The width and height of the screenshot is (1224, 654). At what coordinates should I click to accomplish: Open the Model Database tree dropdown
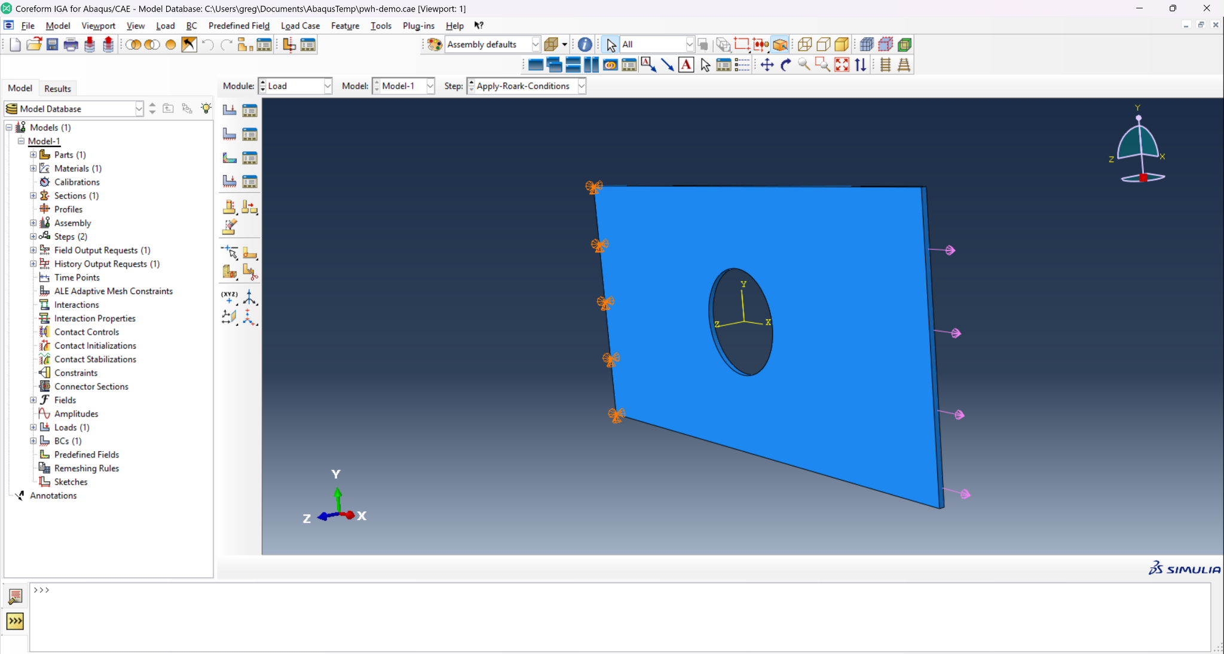[74, 109]
